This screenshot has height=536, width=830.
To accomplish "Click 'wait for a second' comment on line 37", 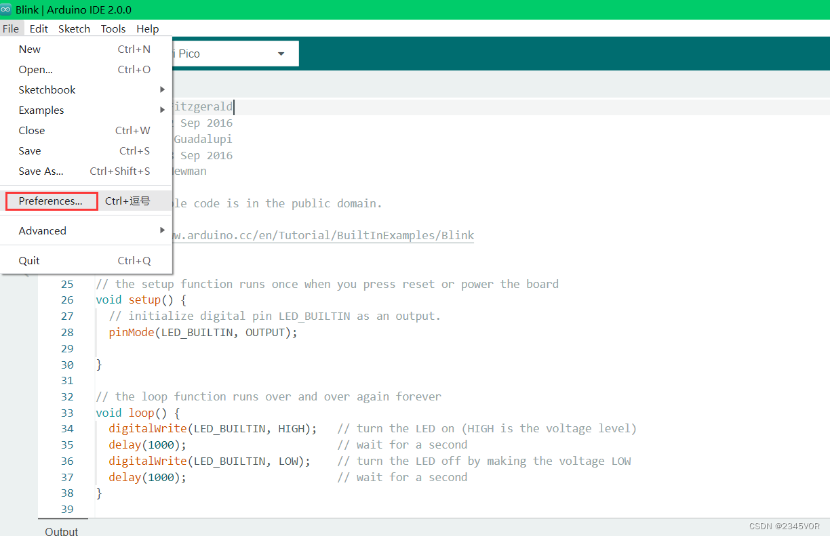I will pos(402,478).
